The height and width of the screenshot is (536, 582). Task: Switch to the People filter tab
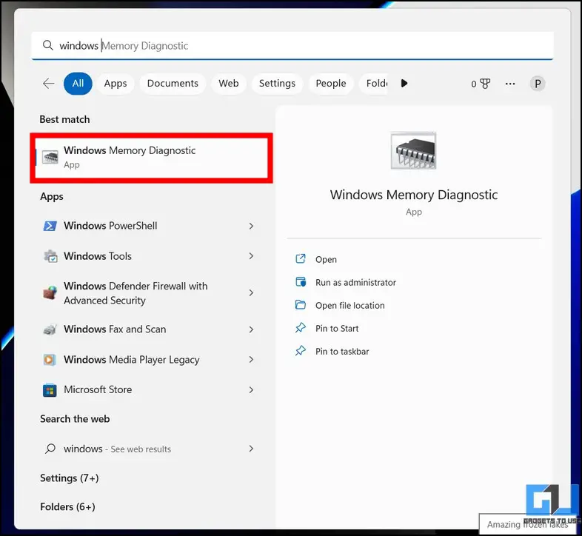tap(331, 84)
